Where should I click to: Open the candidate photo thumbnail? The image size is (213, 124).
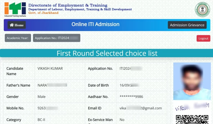pyautogui.click(x=192, y=81)
